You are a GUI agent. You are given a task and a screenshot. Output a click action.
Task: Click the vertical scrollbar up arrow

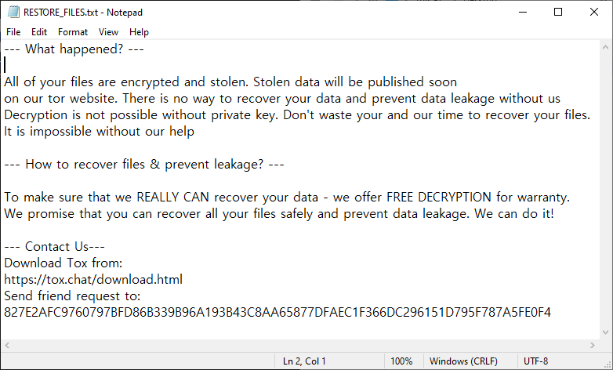click(x=606, y=47)
